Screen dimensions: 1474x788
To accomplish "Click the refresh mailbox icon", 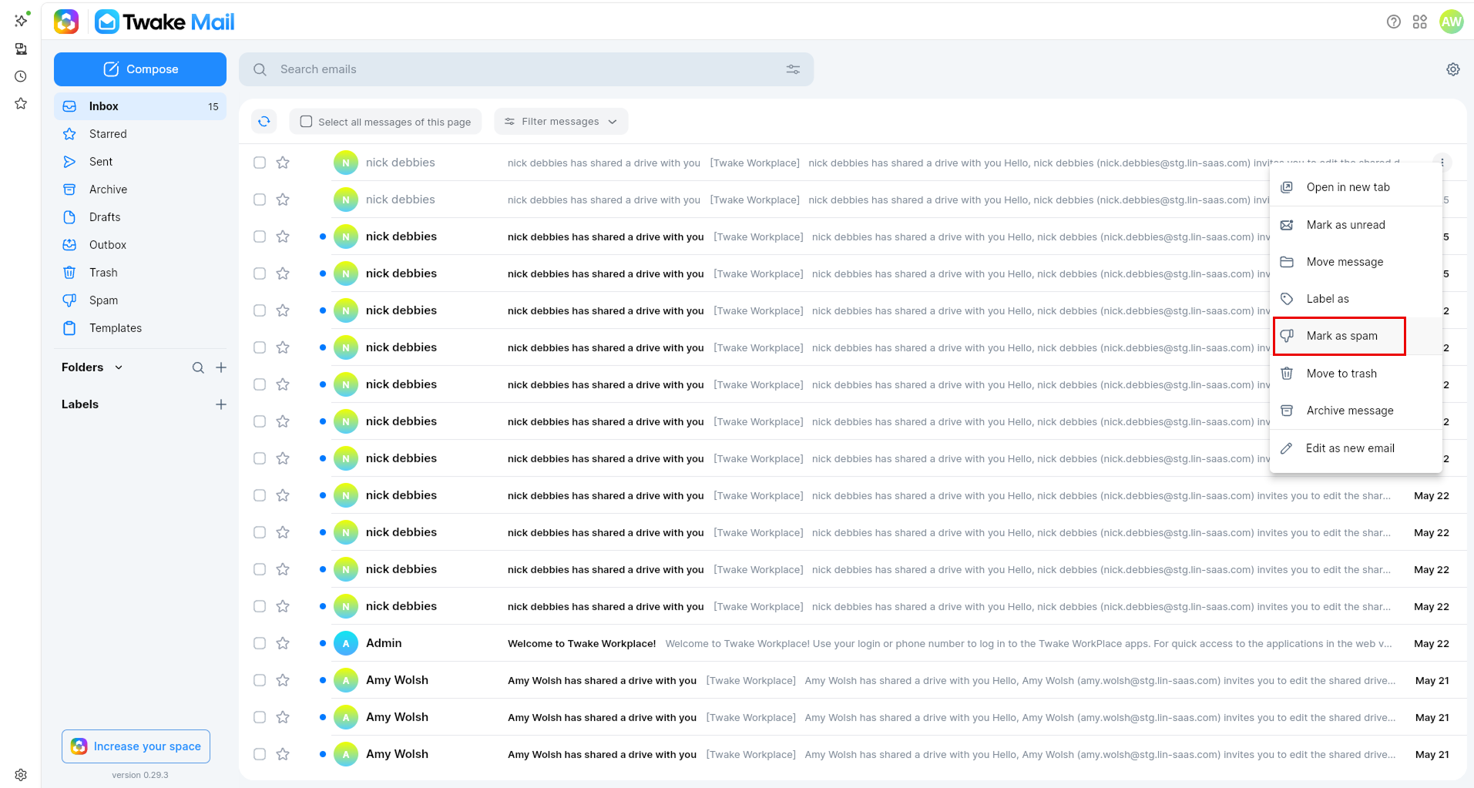I will (x=264, y=121).
